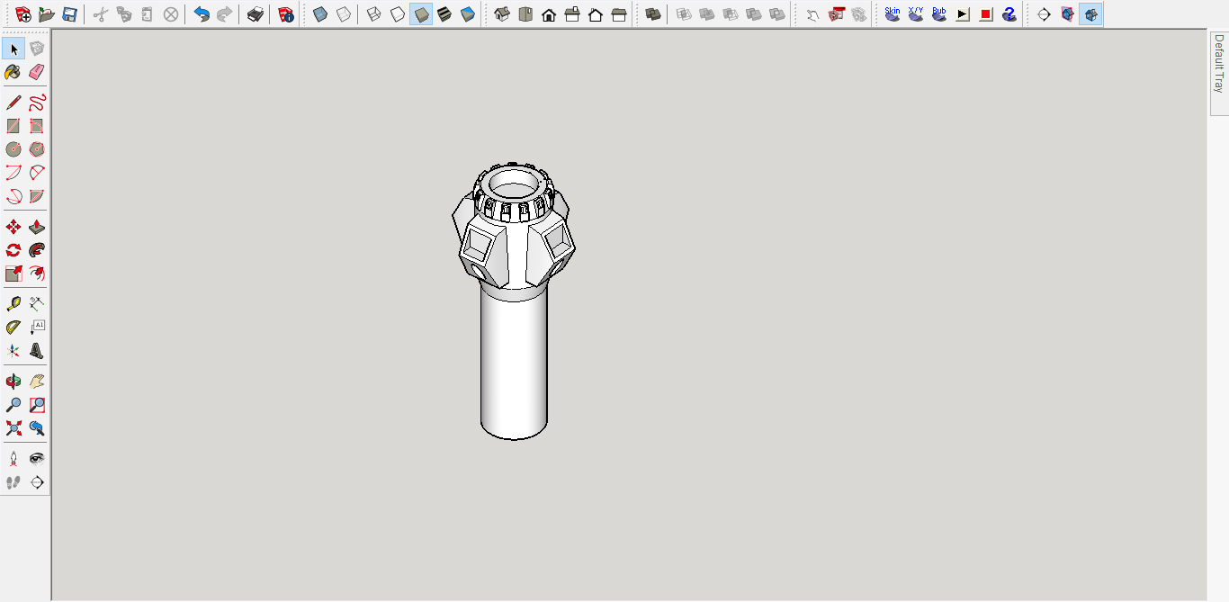The height and width of the screenshot is (602, 1229).
Task: Click the red stop square button
Action: (x=986, y=14)
